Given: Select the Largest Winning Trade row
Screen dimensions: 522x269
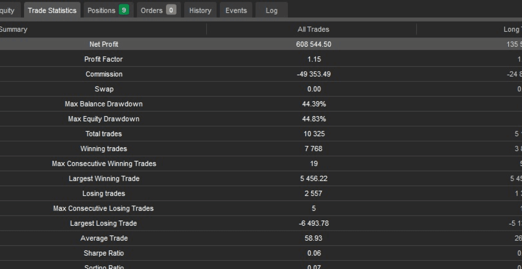Looking at the screenshot, I should coord(261,178).
